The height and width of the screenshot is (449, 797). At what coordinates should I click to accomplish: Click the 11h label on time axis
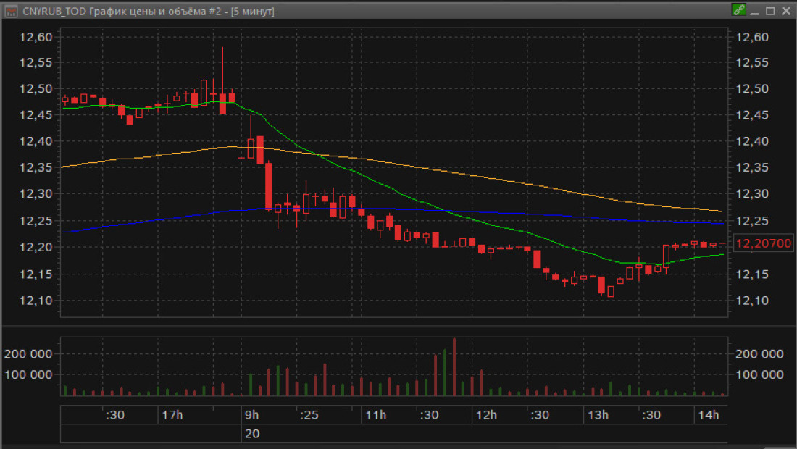pyautogui.click(x=375, y=415)
